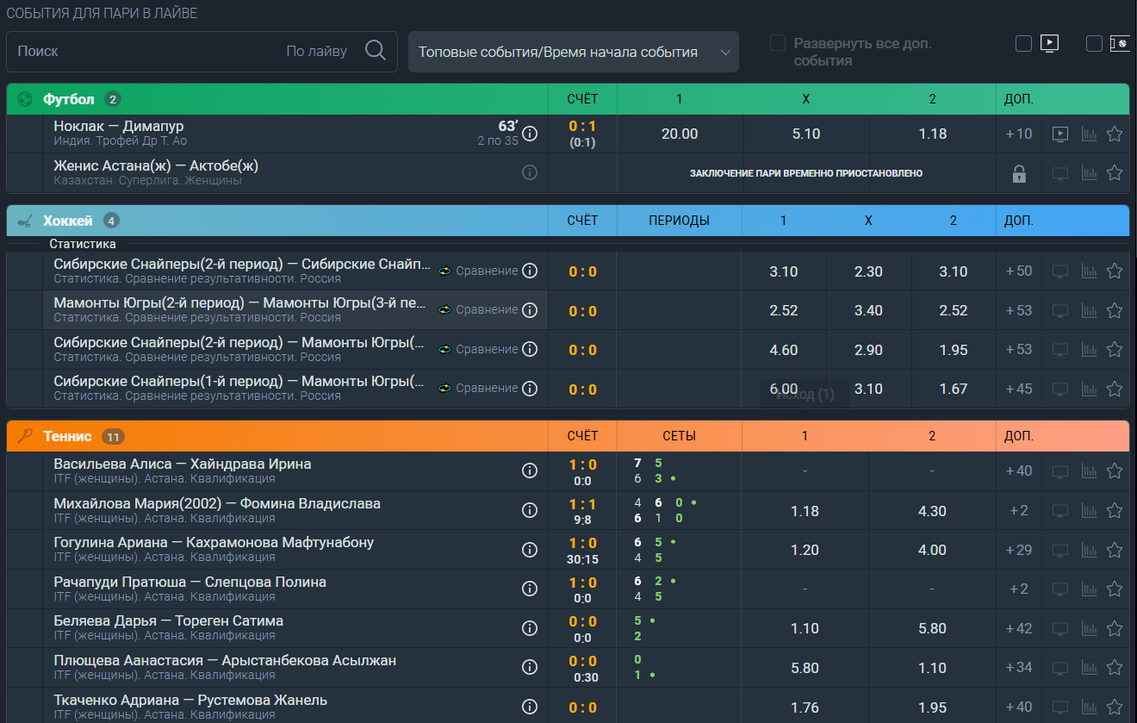Screen dimensions: 1137x723
Task: Select odds 1.76 on Ткаченко Адриана
Action: click(x=805, y=707)
